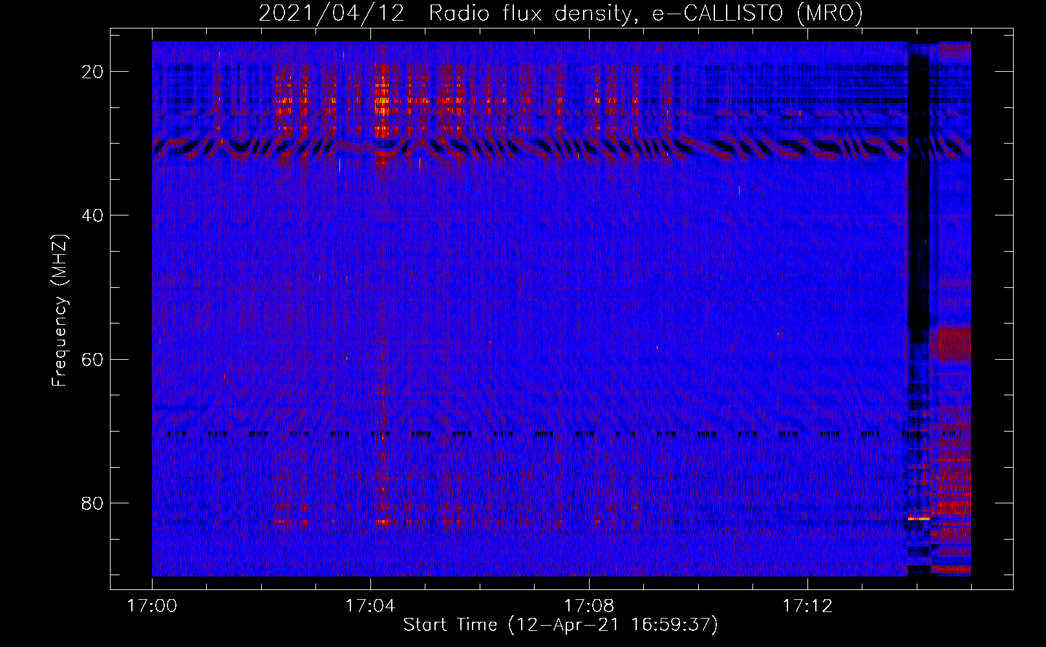Click the bright yellow burst near 82 MHz
This screenshot has width=1046, height=647.
[919, 518]
